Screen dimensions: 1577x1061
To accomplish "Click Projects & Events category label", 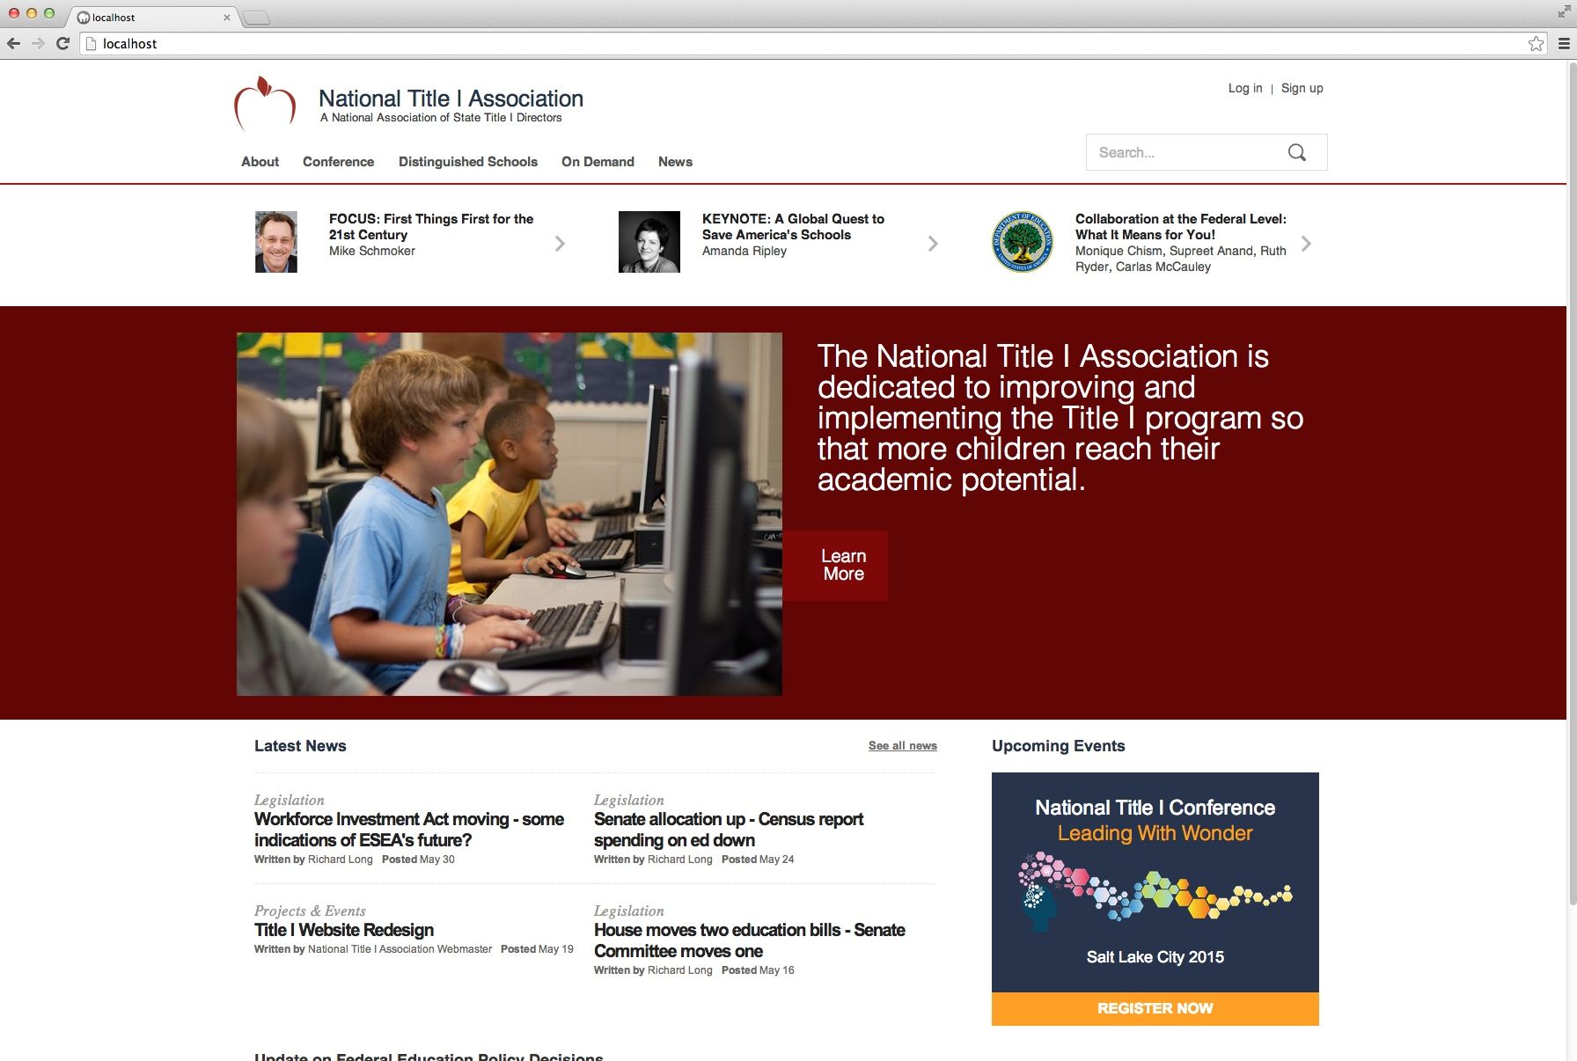I will click(310, 911).
